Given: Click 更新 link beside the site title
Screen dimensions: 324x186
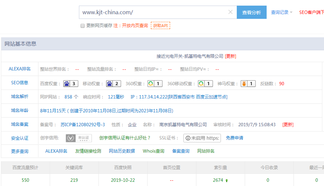Looking at the screenshot, I should pyautogui.click(x=230, y=56).
